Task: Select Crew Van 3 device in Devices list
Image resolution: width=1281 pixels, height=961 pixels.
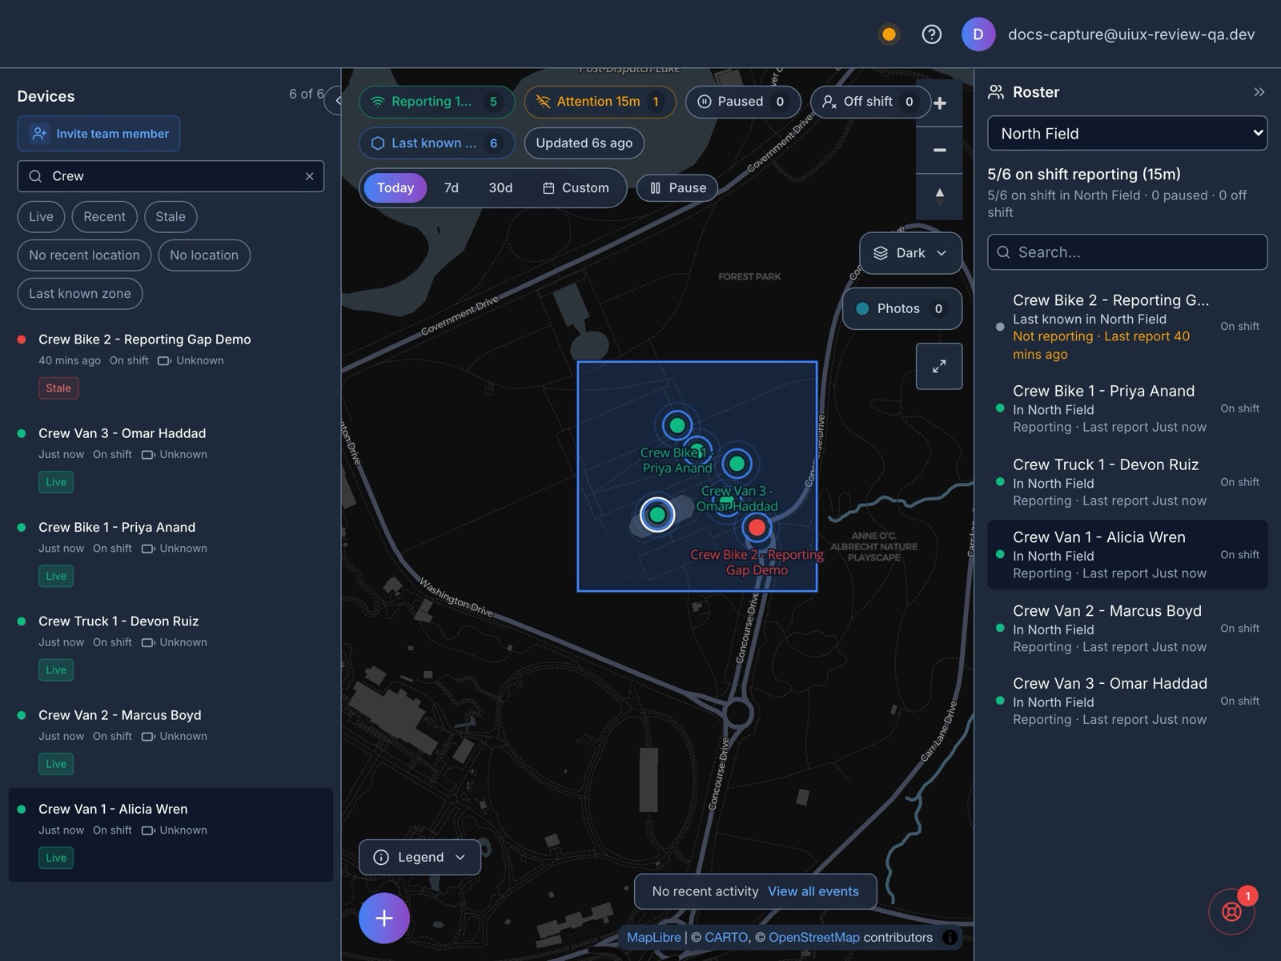Action: tap(171, 460)
